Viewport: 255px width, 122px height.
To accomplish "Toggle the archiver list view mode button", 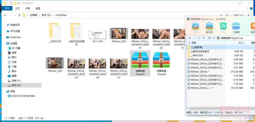I will click(x=210, y=38).
